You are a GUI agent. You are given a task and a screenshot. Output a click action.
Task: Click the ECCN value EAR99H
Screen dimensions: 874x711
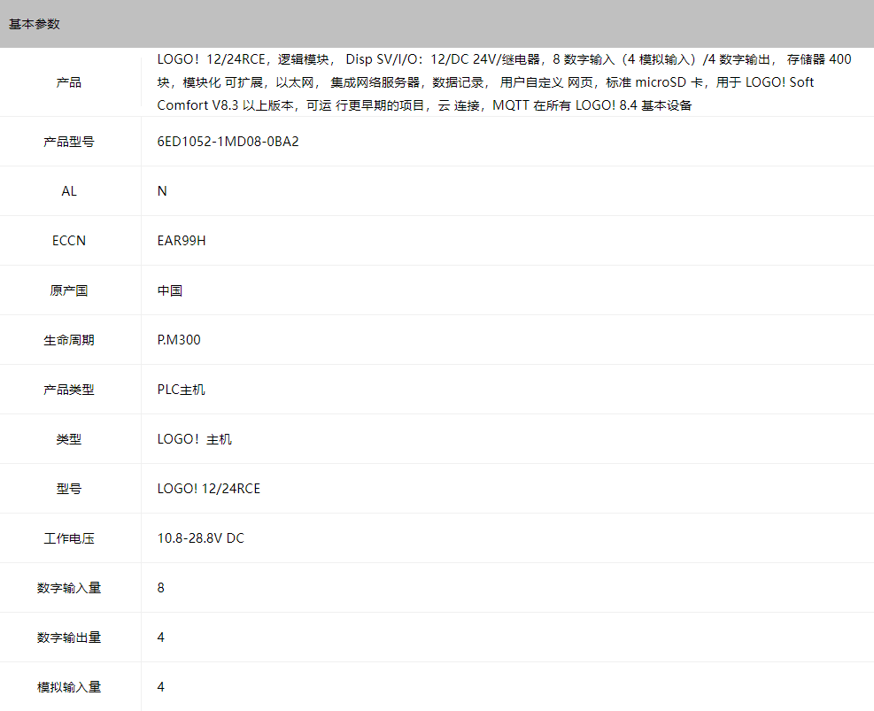(182, 241)
